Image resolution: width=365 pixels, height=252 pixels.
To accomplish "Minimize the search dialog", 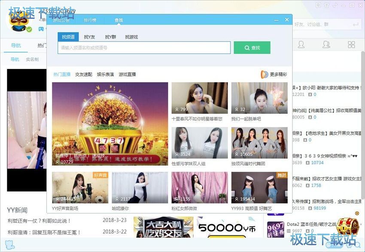I will coord(276,20).
